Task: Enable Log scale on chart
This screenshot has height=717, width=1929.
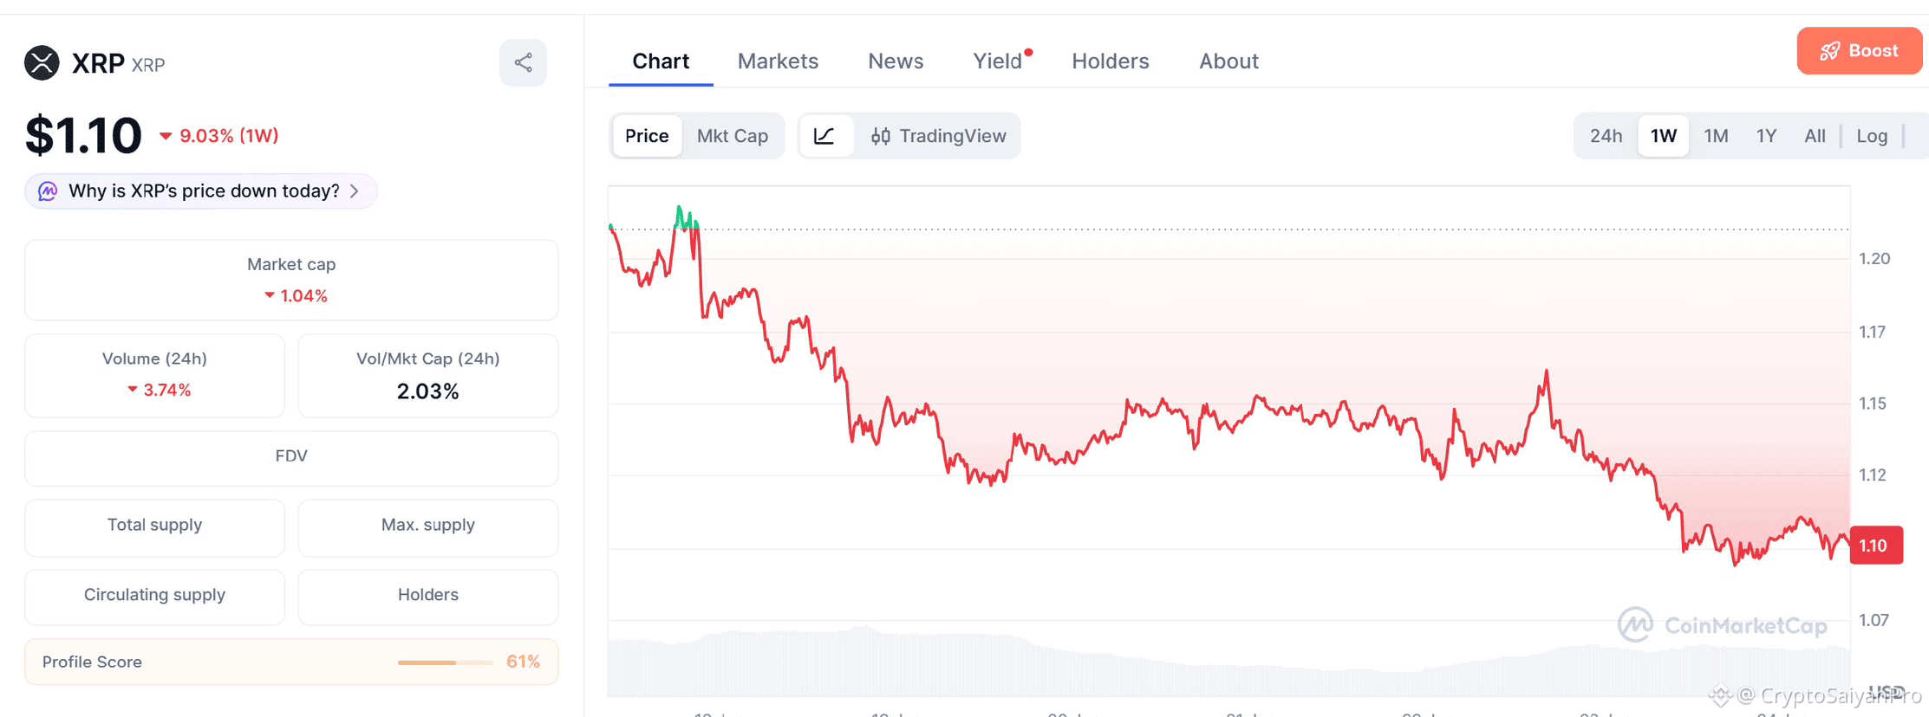Action: pyautogui.click(x=1872, y=136)
